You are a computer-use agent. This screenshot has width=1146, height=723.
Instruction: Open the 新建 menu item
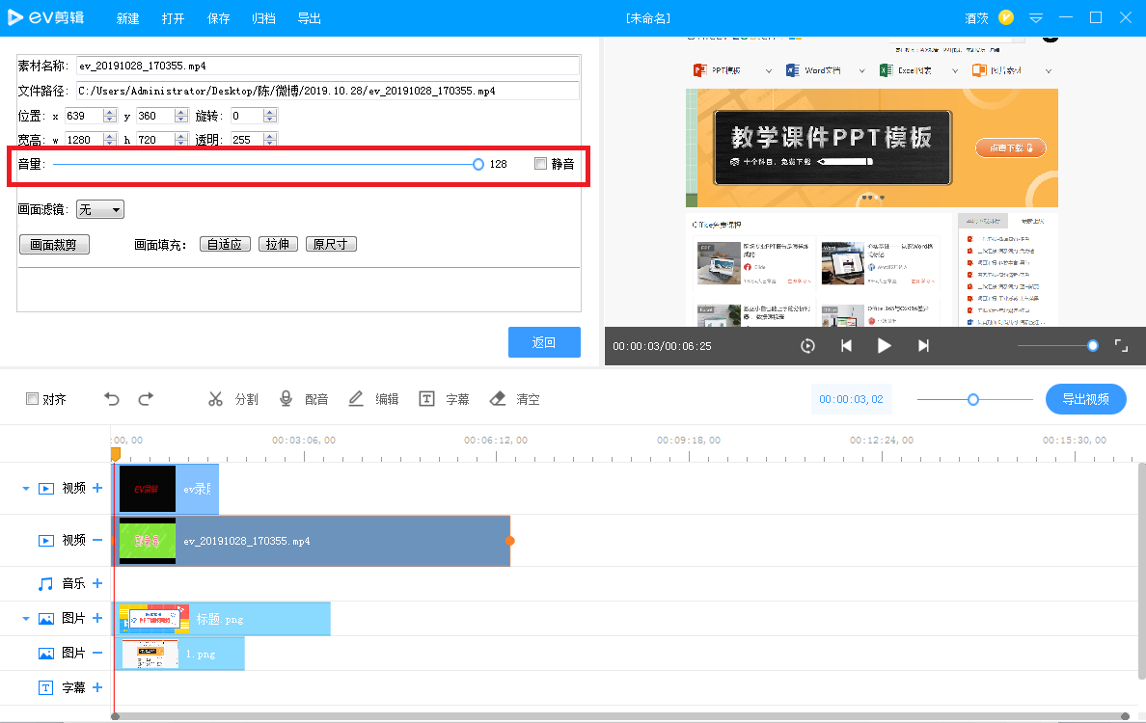click(x=128, y=18)
